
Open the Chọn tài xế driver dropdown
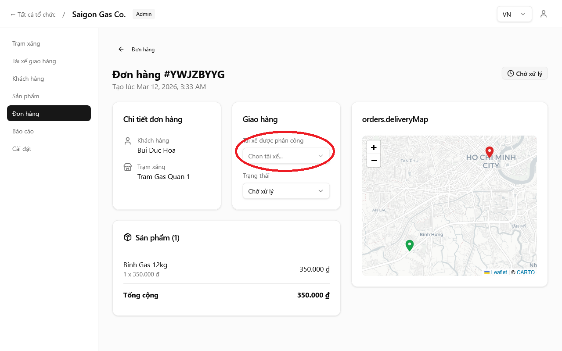pos(286,156)
